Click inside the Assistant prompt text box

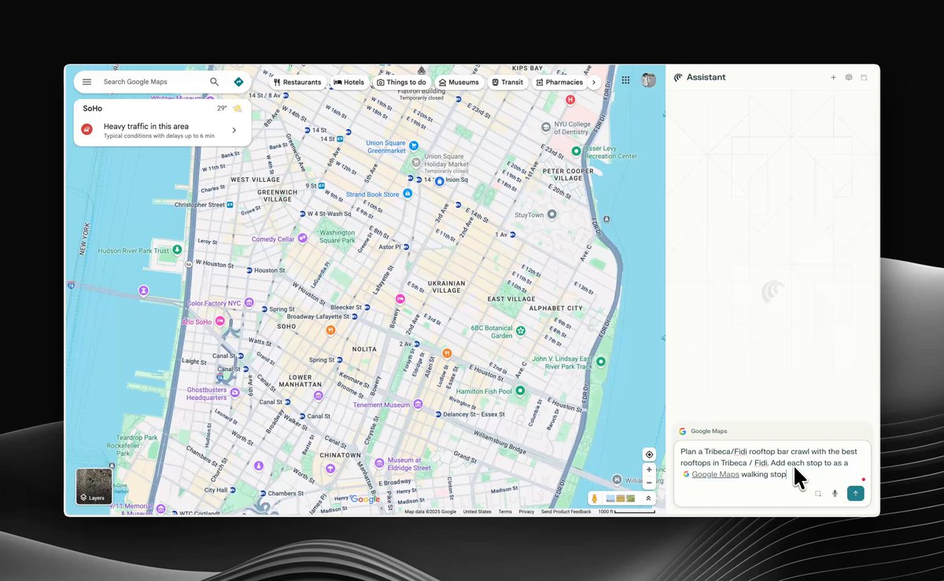pyautogui.click(x=773, y=472)
